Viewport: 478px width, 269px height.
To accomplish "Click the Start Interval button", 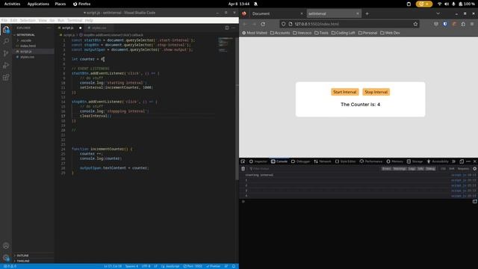I will coord(345,92).
